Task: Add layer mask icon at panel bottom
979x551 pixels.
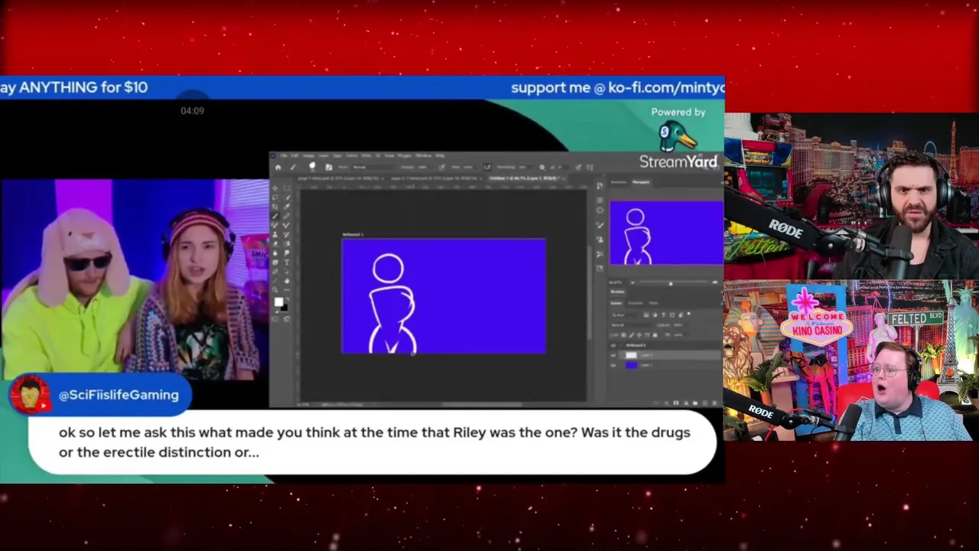Action: click(676, 403)
